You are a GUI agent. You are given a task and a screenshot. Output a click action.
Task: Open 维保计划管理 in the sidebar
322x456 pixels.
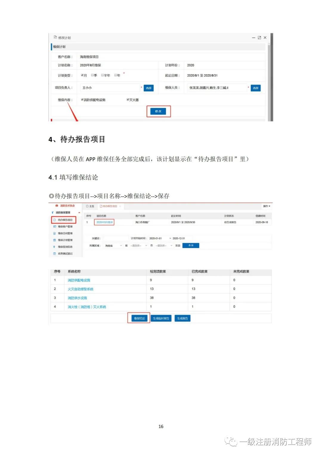[65, 240]
